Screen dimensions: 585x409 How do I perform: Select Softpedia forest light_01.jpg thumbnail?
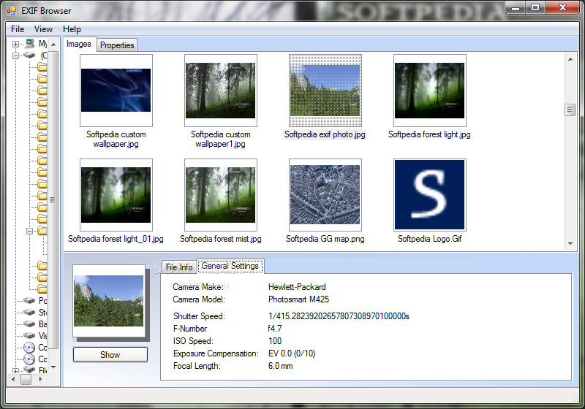pyautogui.click(x=116, y=195)
